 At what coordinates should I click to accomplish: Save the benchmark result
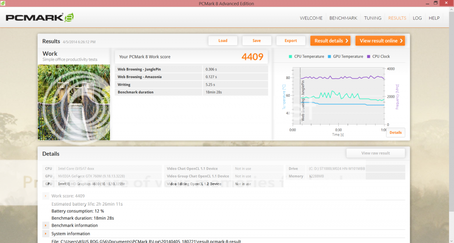(257, 41)
